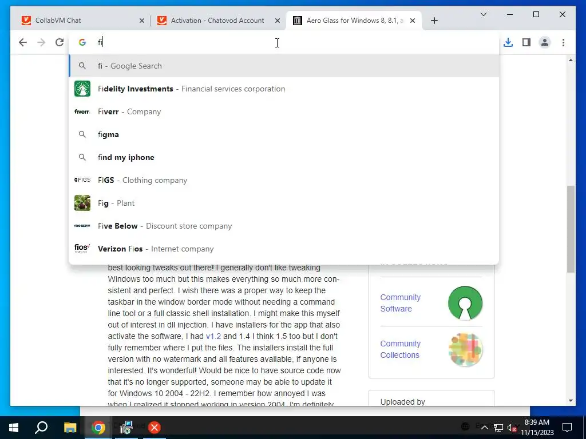Screen dimensions: 586x439
Task: Click the Fidelity Investments logo icon
Action: click(x=82, y=89)
